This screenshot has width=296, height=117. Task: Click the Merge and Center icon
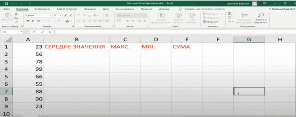(107, 21)
